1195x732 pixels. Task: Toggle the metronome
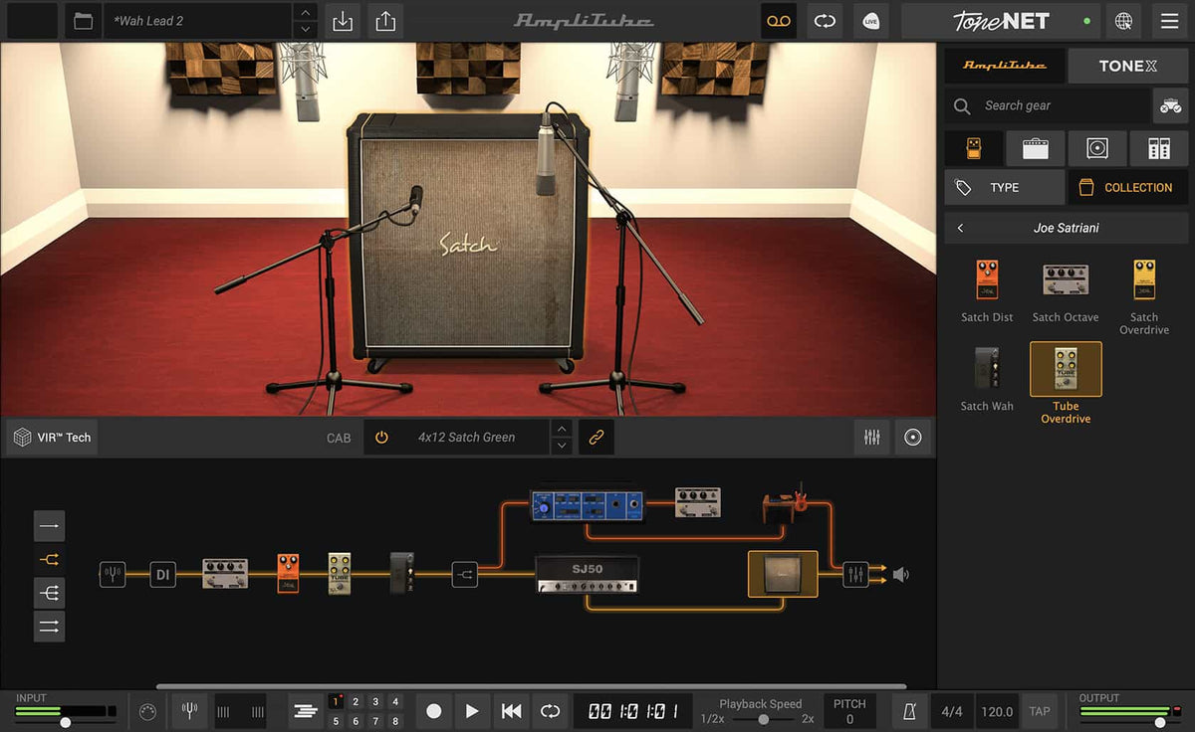(x=909, y=711)
